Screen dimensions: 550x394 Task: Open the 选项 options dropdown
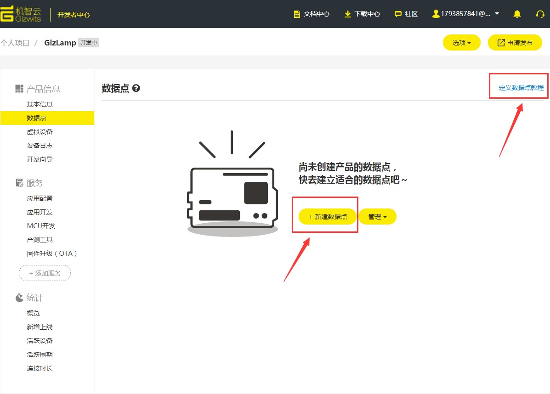pos(461,43)
